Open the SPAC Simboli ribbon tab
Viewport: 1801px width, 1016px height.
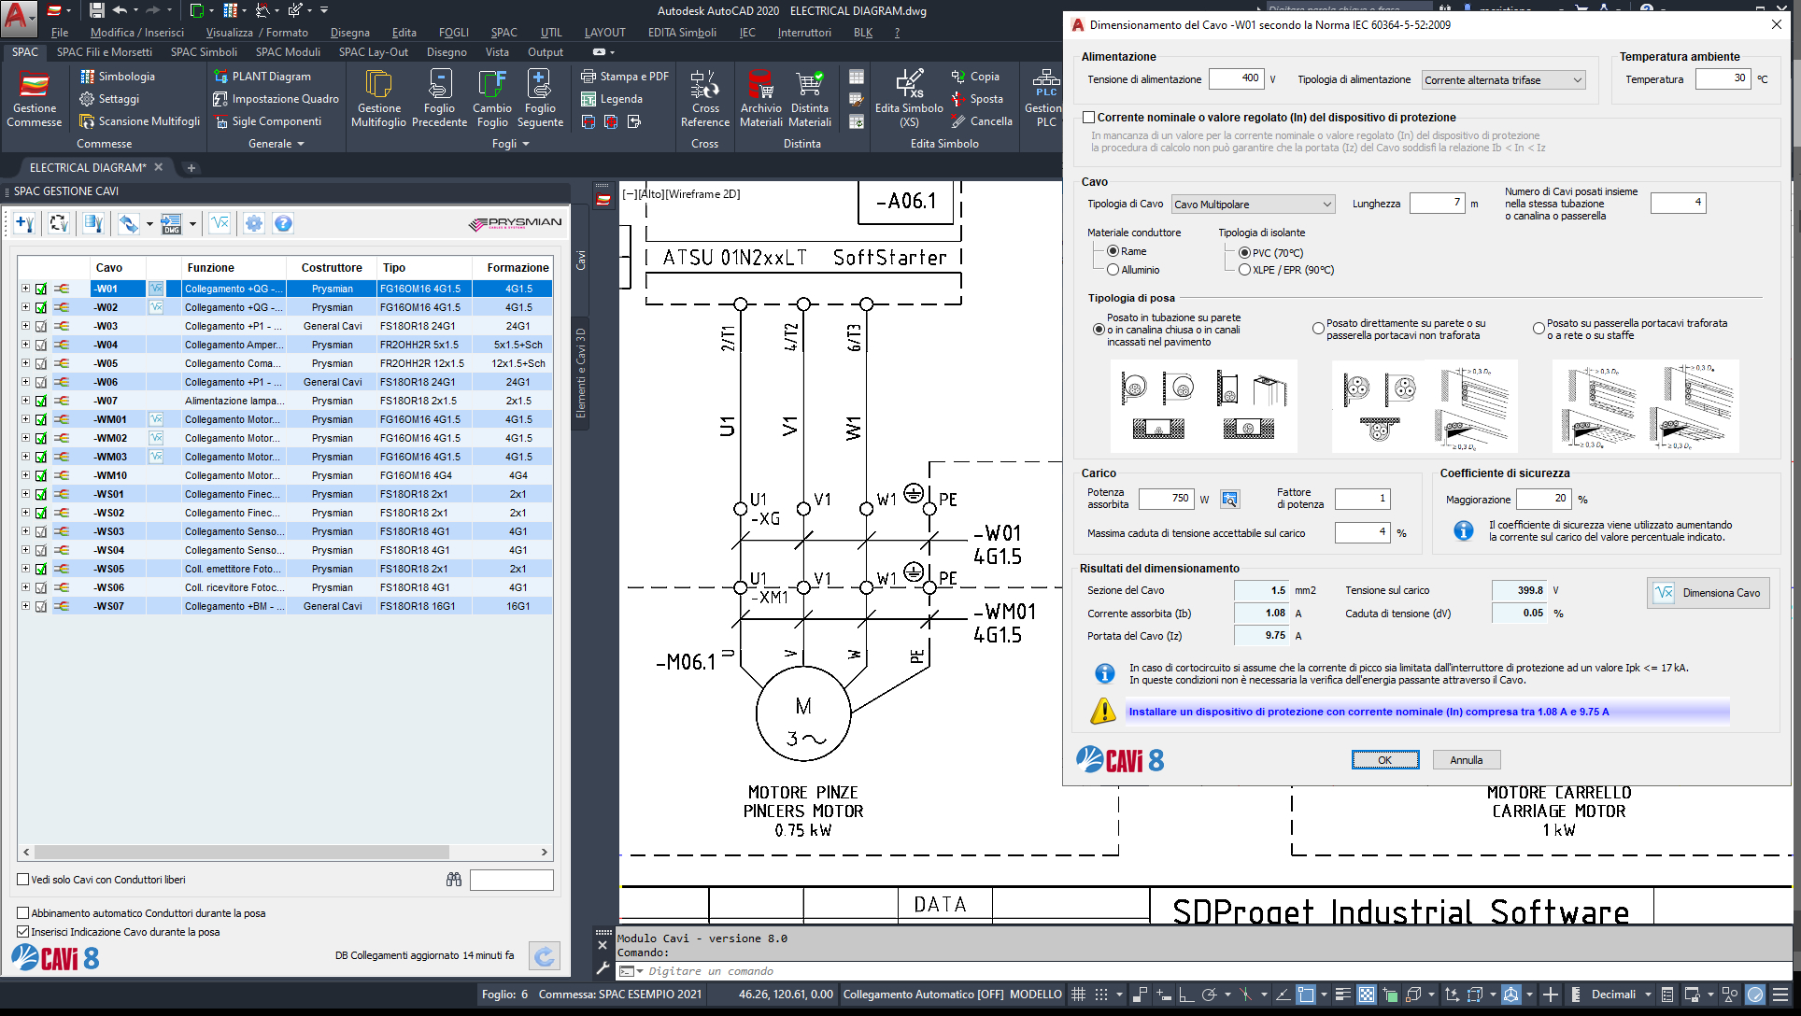[x=204, y=52]
